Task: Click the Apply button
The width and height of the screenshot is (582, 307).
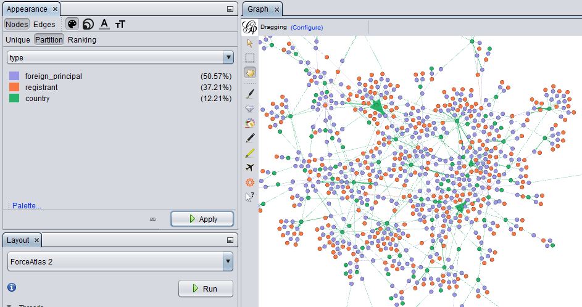Action: pos(202,219)
